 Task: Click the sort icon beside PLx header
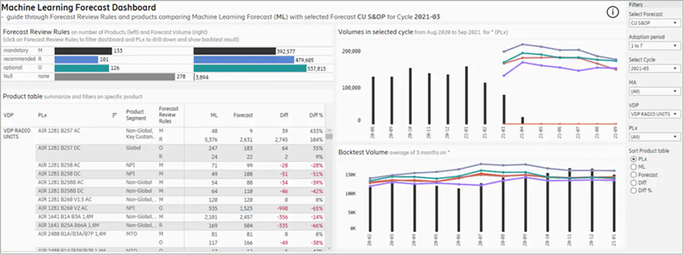[114, 116]
